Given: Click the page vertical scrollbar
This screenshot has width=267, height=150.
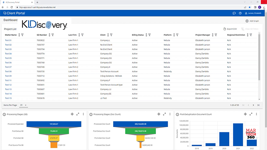Looking at the screenshot, I should tap(266, 70).
